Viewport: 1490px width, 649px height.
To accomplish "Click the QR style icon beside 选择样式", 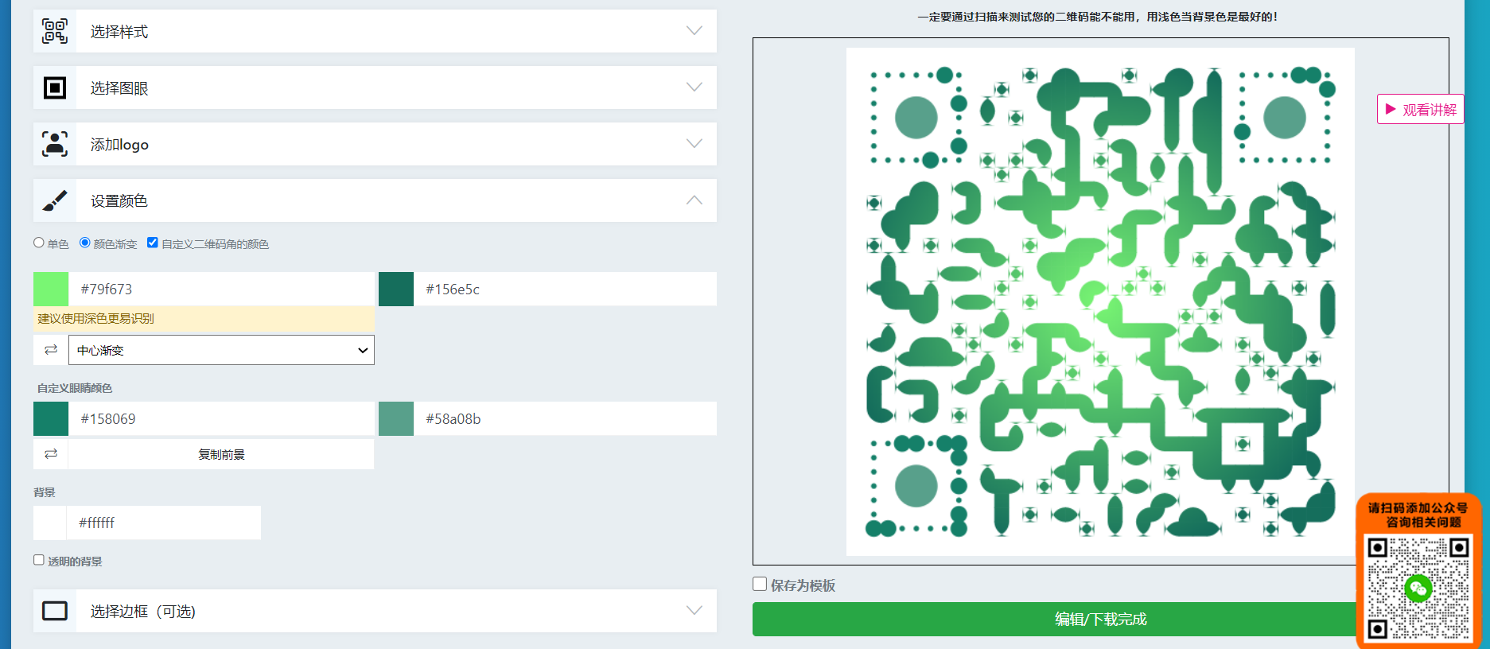I will 55,31.
